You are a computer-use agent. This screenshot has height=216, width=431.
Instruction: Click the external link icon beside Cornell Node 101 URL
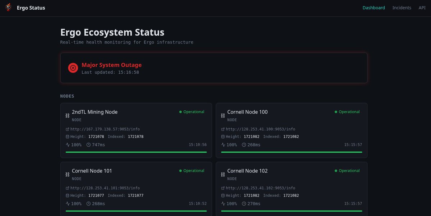click(67, 188)
